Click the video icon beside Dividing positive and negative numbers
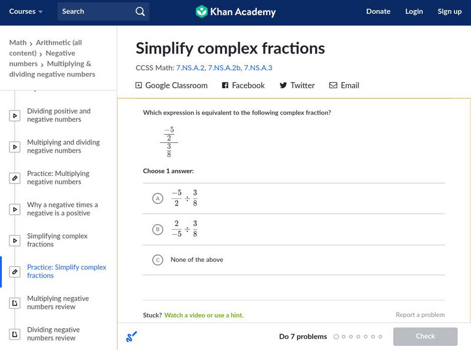This screenshot has width=471, height=350. coord(15,116)
